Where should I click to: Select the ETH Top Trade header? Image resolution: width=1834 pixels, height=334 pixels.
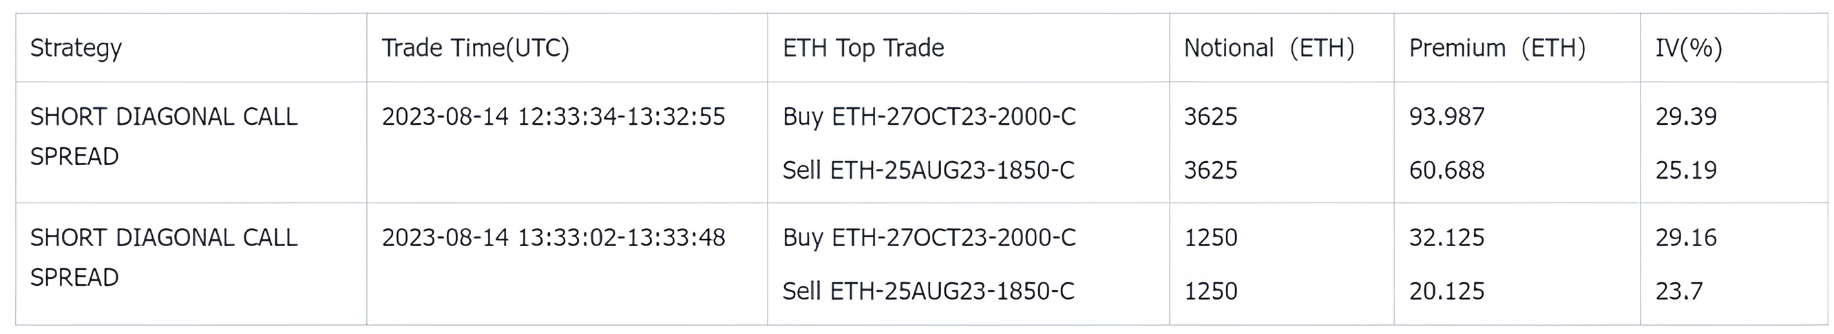tap(863, 47)
